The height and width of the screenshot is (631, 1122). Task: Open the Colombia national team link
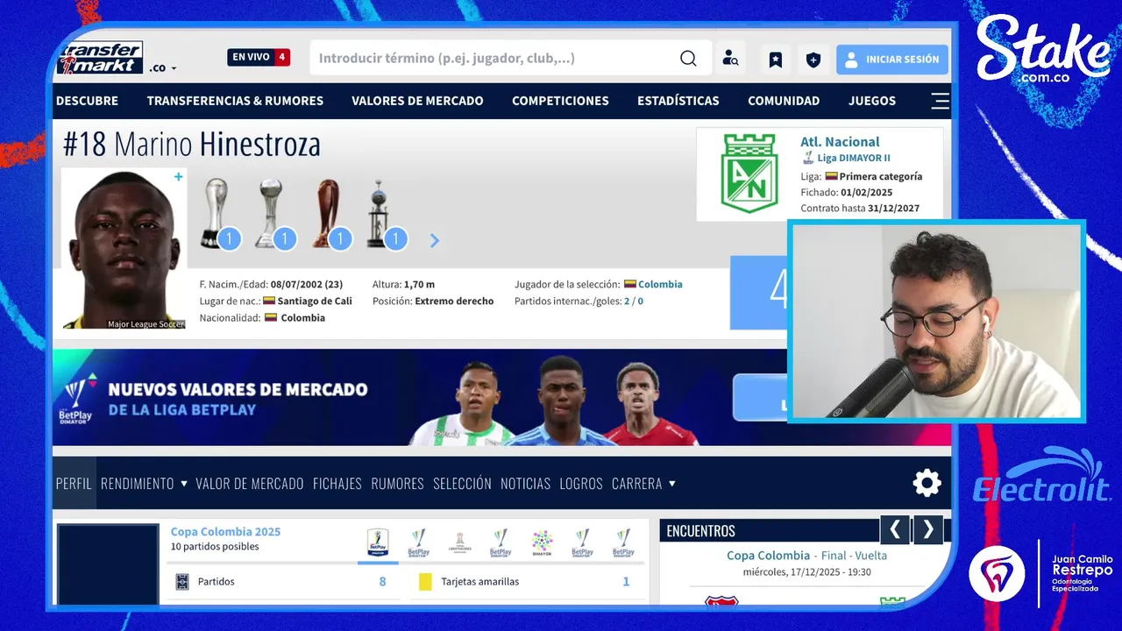coord(660,284)
